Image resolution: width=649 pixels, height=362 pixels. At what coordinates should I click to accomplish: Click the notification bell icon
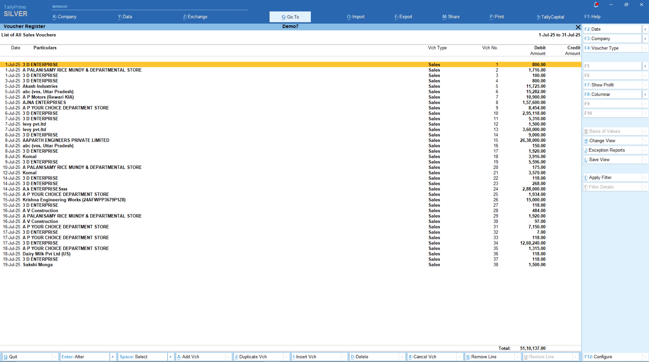[596, 5]
